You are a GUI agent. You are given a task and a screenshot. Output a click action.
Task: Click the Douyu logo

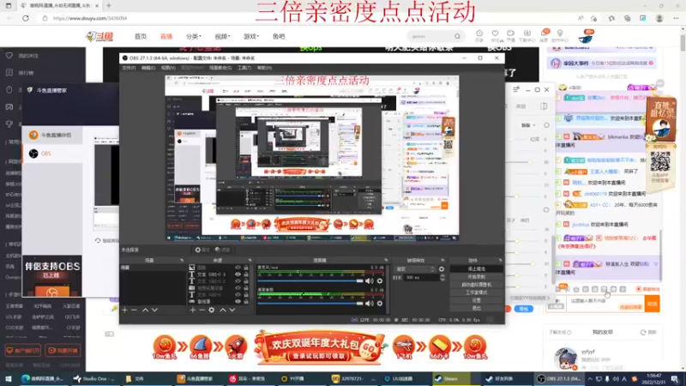(99, 36)
